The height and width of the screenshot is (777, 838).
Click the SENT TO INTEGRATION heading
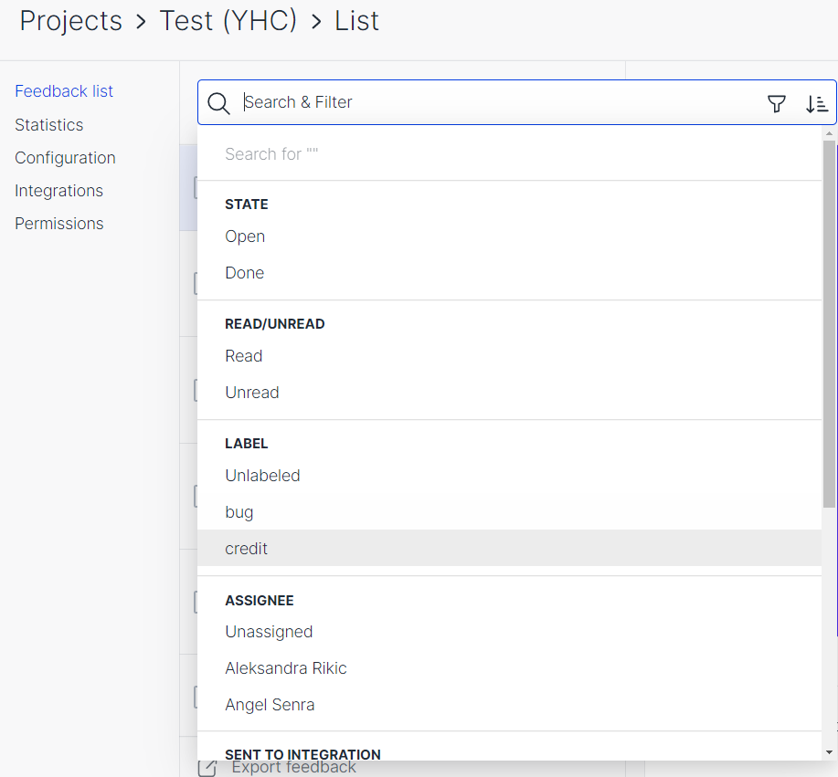click(302, 754)
